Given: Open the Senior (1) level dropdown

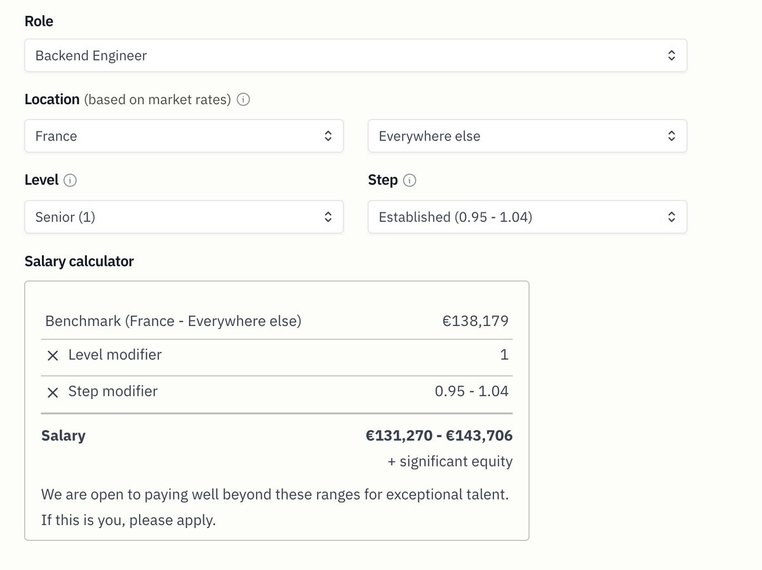Looking at the screenshot, I should tap(184, 217).
